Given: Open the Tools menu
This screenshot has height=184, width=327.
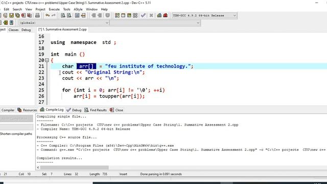Looking at the screenshot, I should pyautogui.click(x=67, y=9).
